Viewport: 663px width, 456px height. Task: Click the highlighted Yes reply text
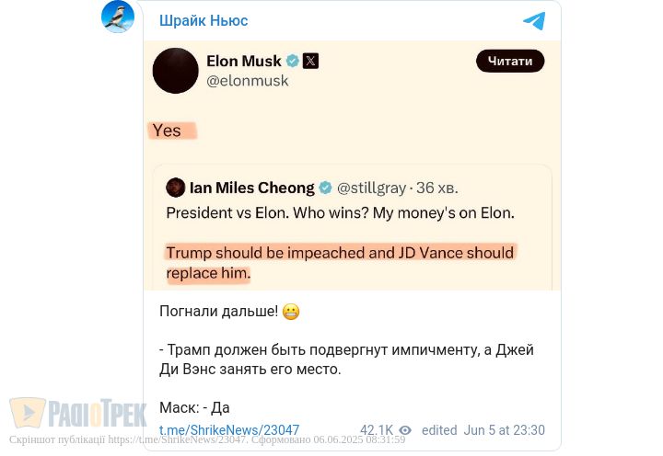pyautogui.click(x=168, y=131)
